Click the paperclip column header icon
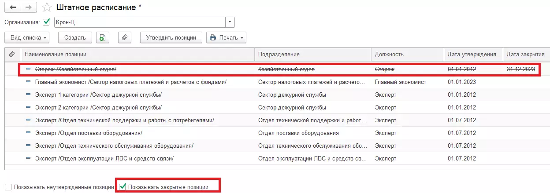The width and height of the screenshot is (550, 193). (x=12, y=54)
